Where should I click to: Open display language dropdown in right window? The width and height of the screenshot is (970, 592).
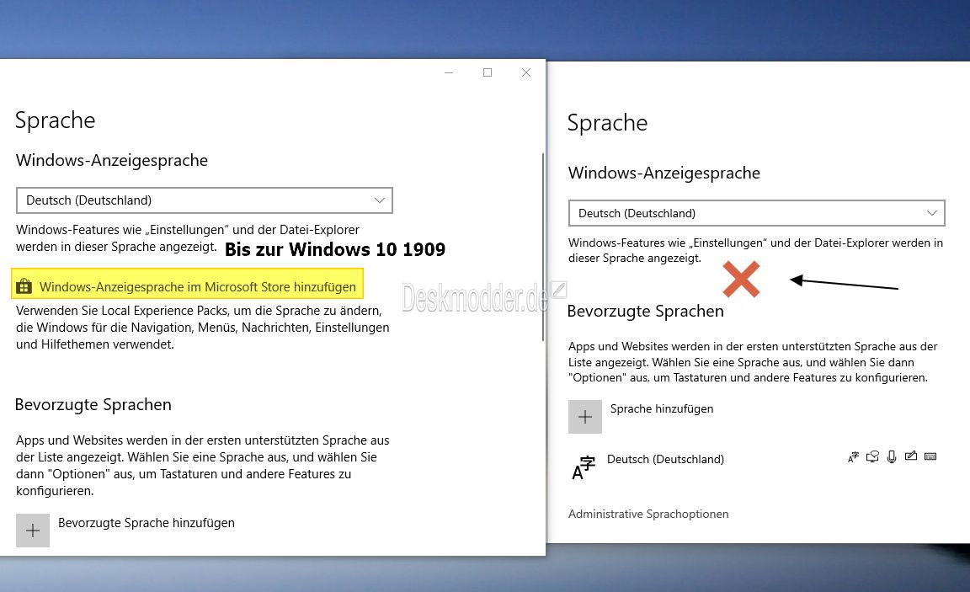(757, 213)
